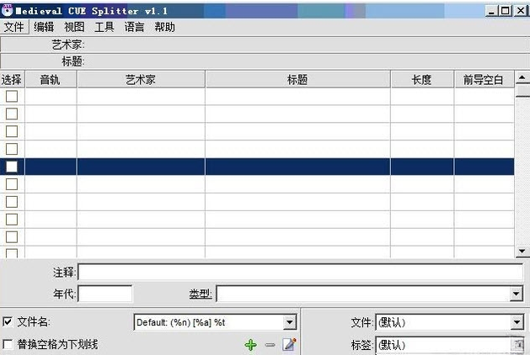Click the 艺术家 column header
Viewport: 530px width, 355px height.
coord(141,80)
